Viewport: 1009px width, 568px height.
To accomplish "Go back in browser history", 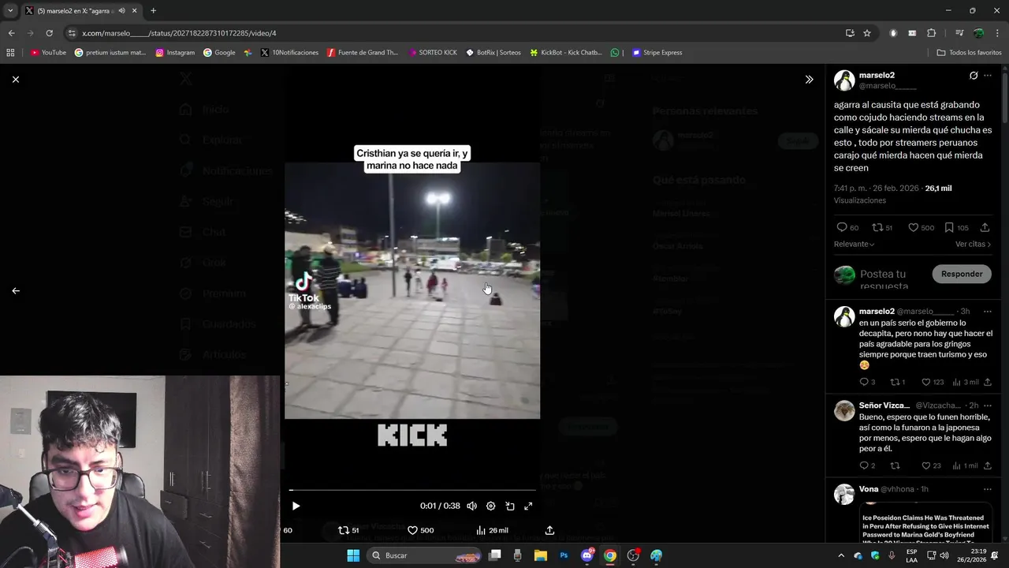I will 11,33.
